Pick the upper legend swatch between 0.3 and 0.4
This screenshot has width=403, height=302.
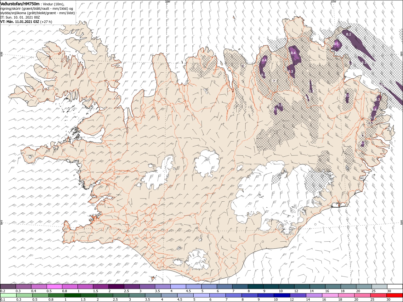[x=24, y=286]
